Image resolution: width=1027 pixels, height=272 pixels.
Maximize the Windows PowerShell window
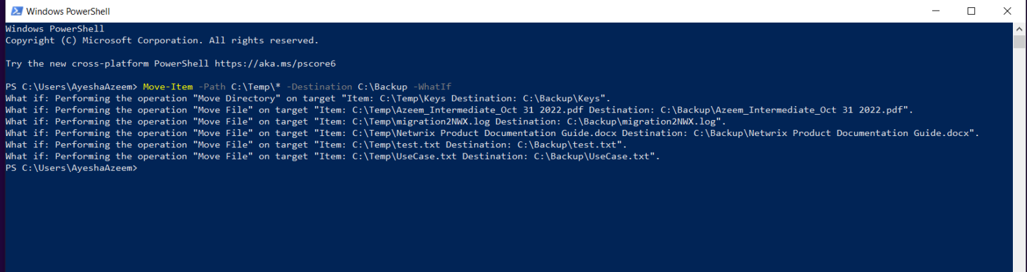(x=971, y=11)
